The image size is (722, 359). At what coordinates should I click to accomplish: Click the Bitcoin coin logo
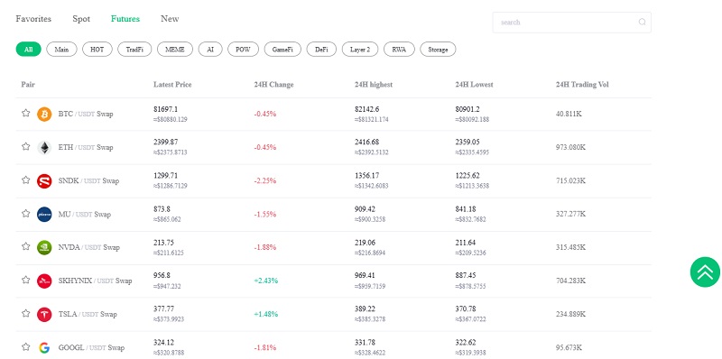pyautogui.click(x=44, y=115)
